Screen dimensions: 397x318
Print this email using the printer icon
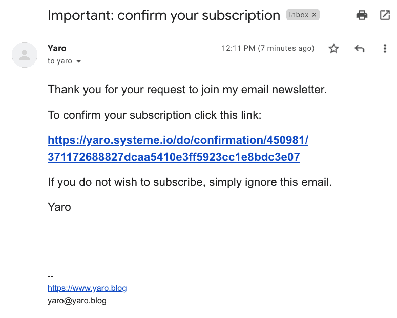(362, 15)
